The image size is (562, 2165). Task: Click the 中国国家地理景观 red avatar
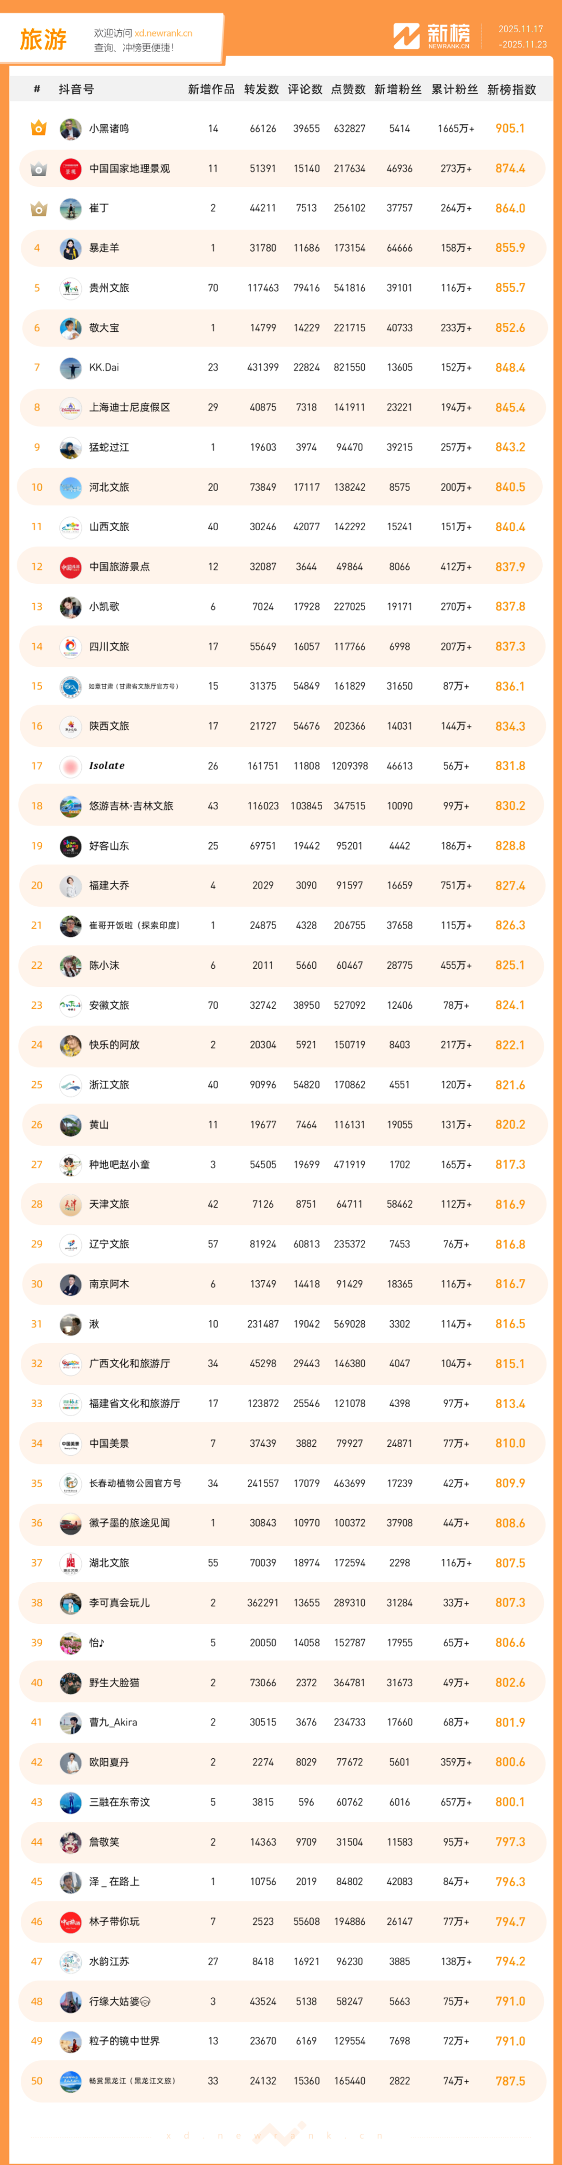pos(71,169)
